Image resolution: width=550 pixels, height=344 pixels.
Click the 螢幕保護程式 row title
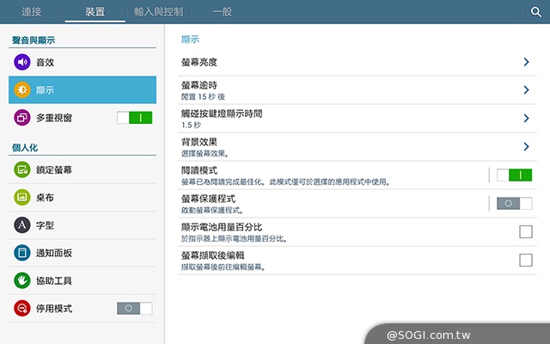tap(208, 199)
